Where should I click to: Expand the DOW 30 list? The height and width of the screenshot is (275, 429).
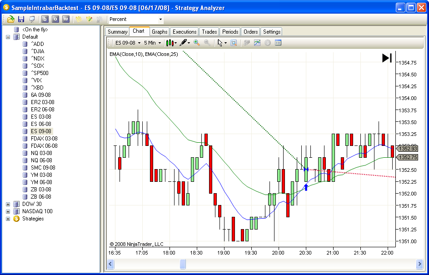click(x=8, y=204)
